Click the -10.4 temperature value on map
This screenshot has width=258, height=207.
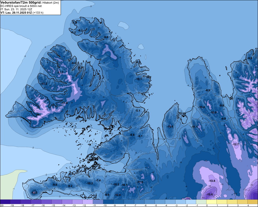pos(201,107)
